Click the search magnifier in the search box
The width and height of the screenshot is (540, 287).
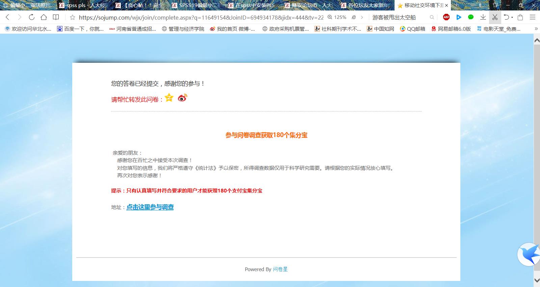coord(432,17)
